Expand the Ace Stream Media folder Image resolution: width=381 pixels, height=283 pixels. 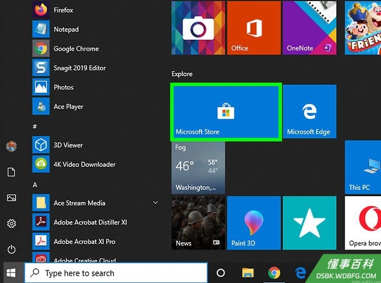(155, 202)
